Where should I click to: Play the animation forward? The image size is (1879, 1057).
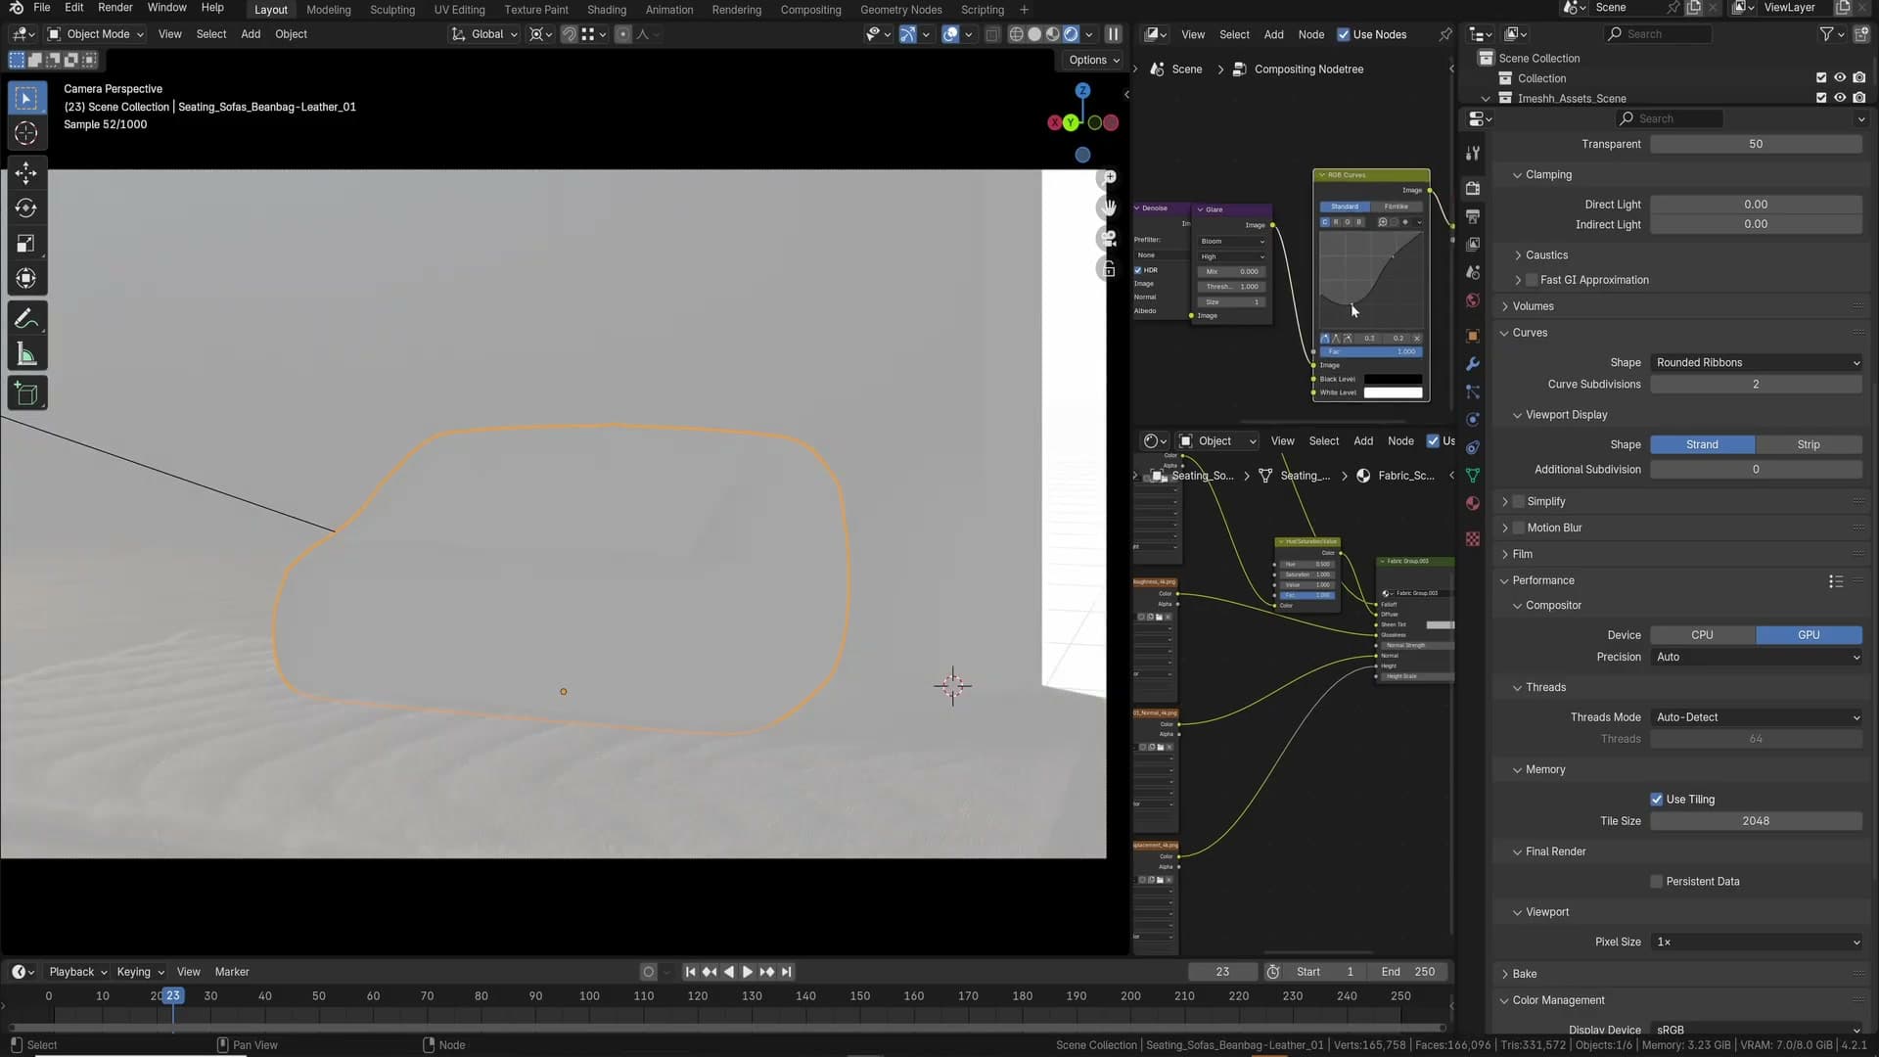pyautogui.click(x=748, y=972)
